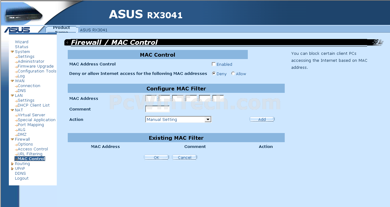Click the WAN menu label
The image size is (390, 207).
click(x=20, y=81)
